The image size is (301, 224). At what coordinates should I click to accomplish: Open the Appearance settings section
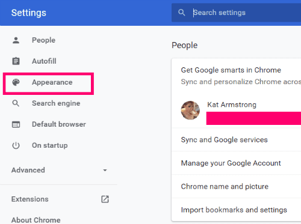tap(52, 82)
